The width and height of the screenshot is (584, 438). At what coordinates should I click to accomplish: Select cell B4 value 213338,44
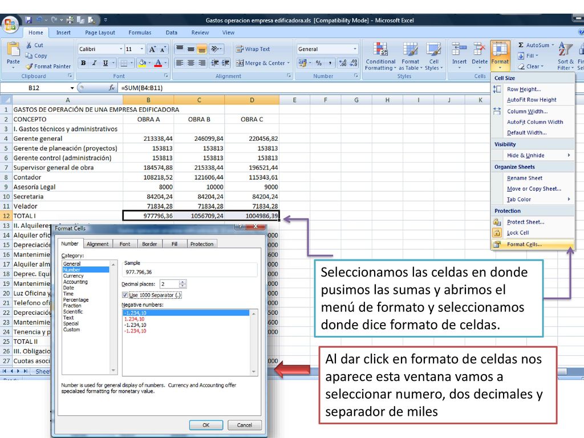(148, 139)
